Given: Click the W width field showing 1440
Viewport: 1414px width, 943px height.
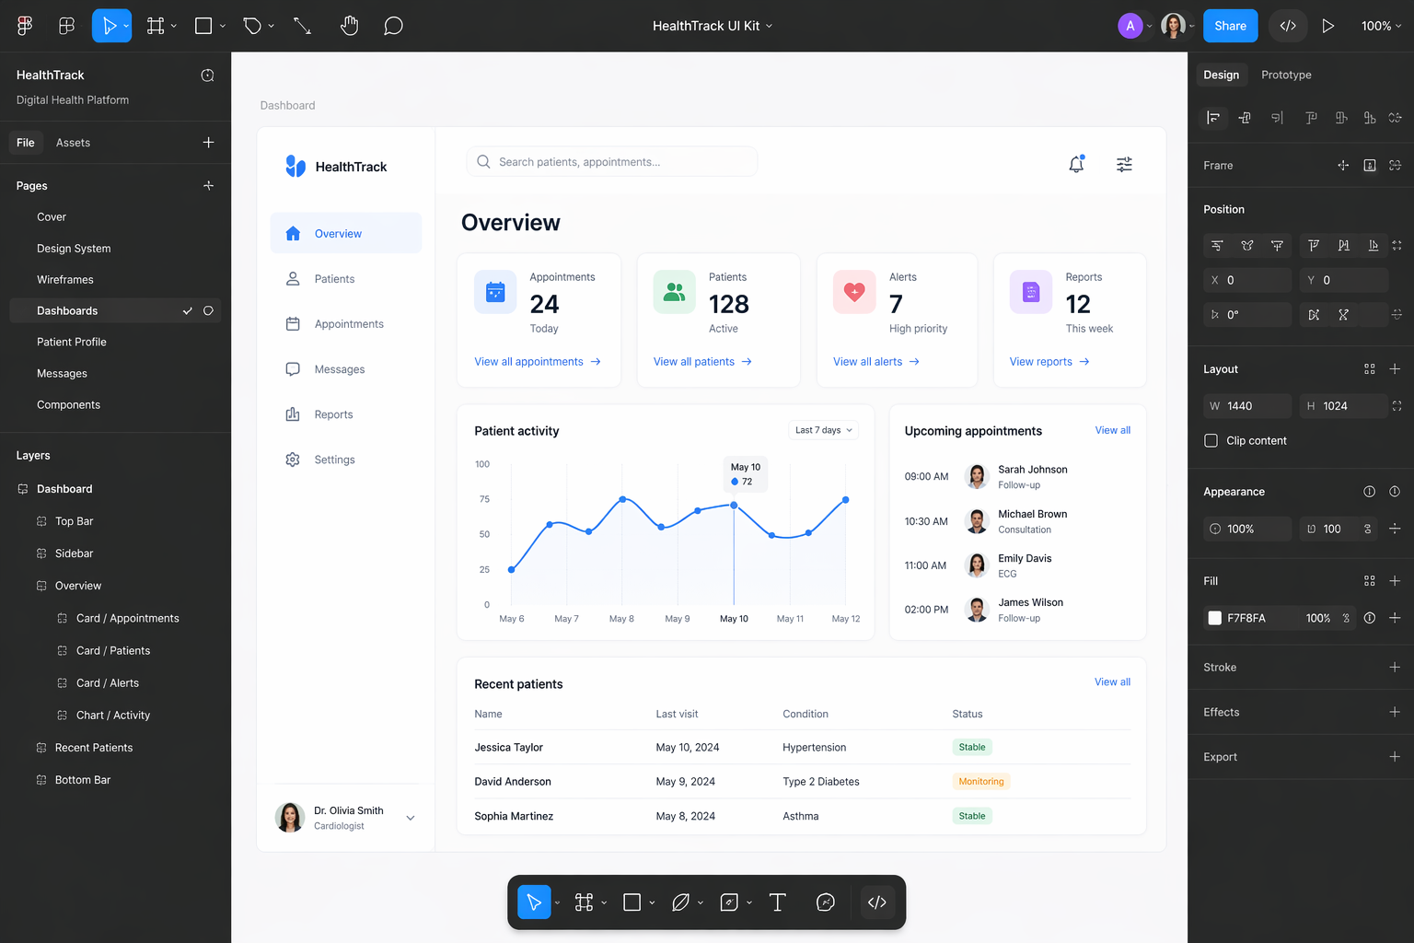Looking at the screenshot, I should point(1247,406).
